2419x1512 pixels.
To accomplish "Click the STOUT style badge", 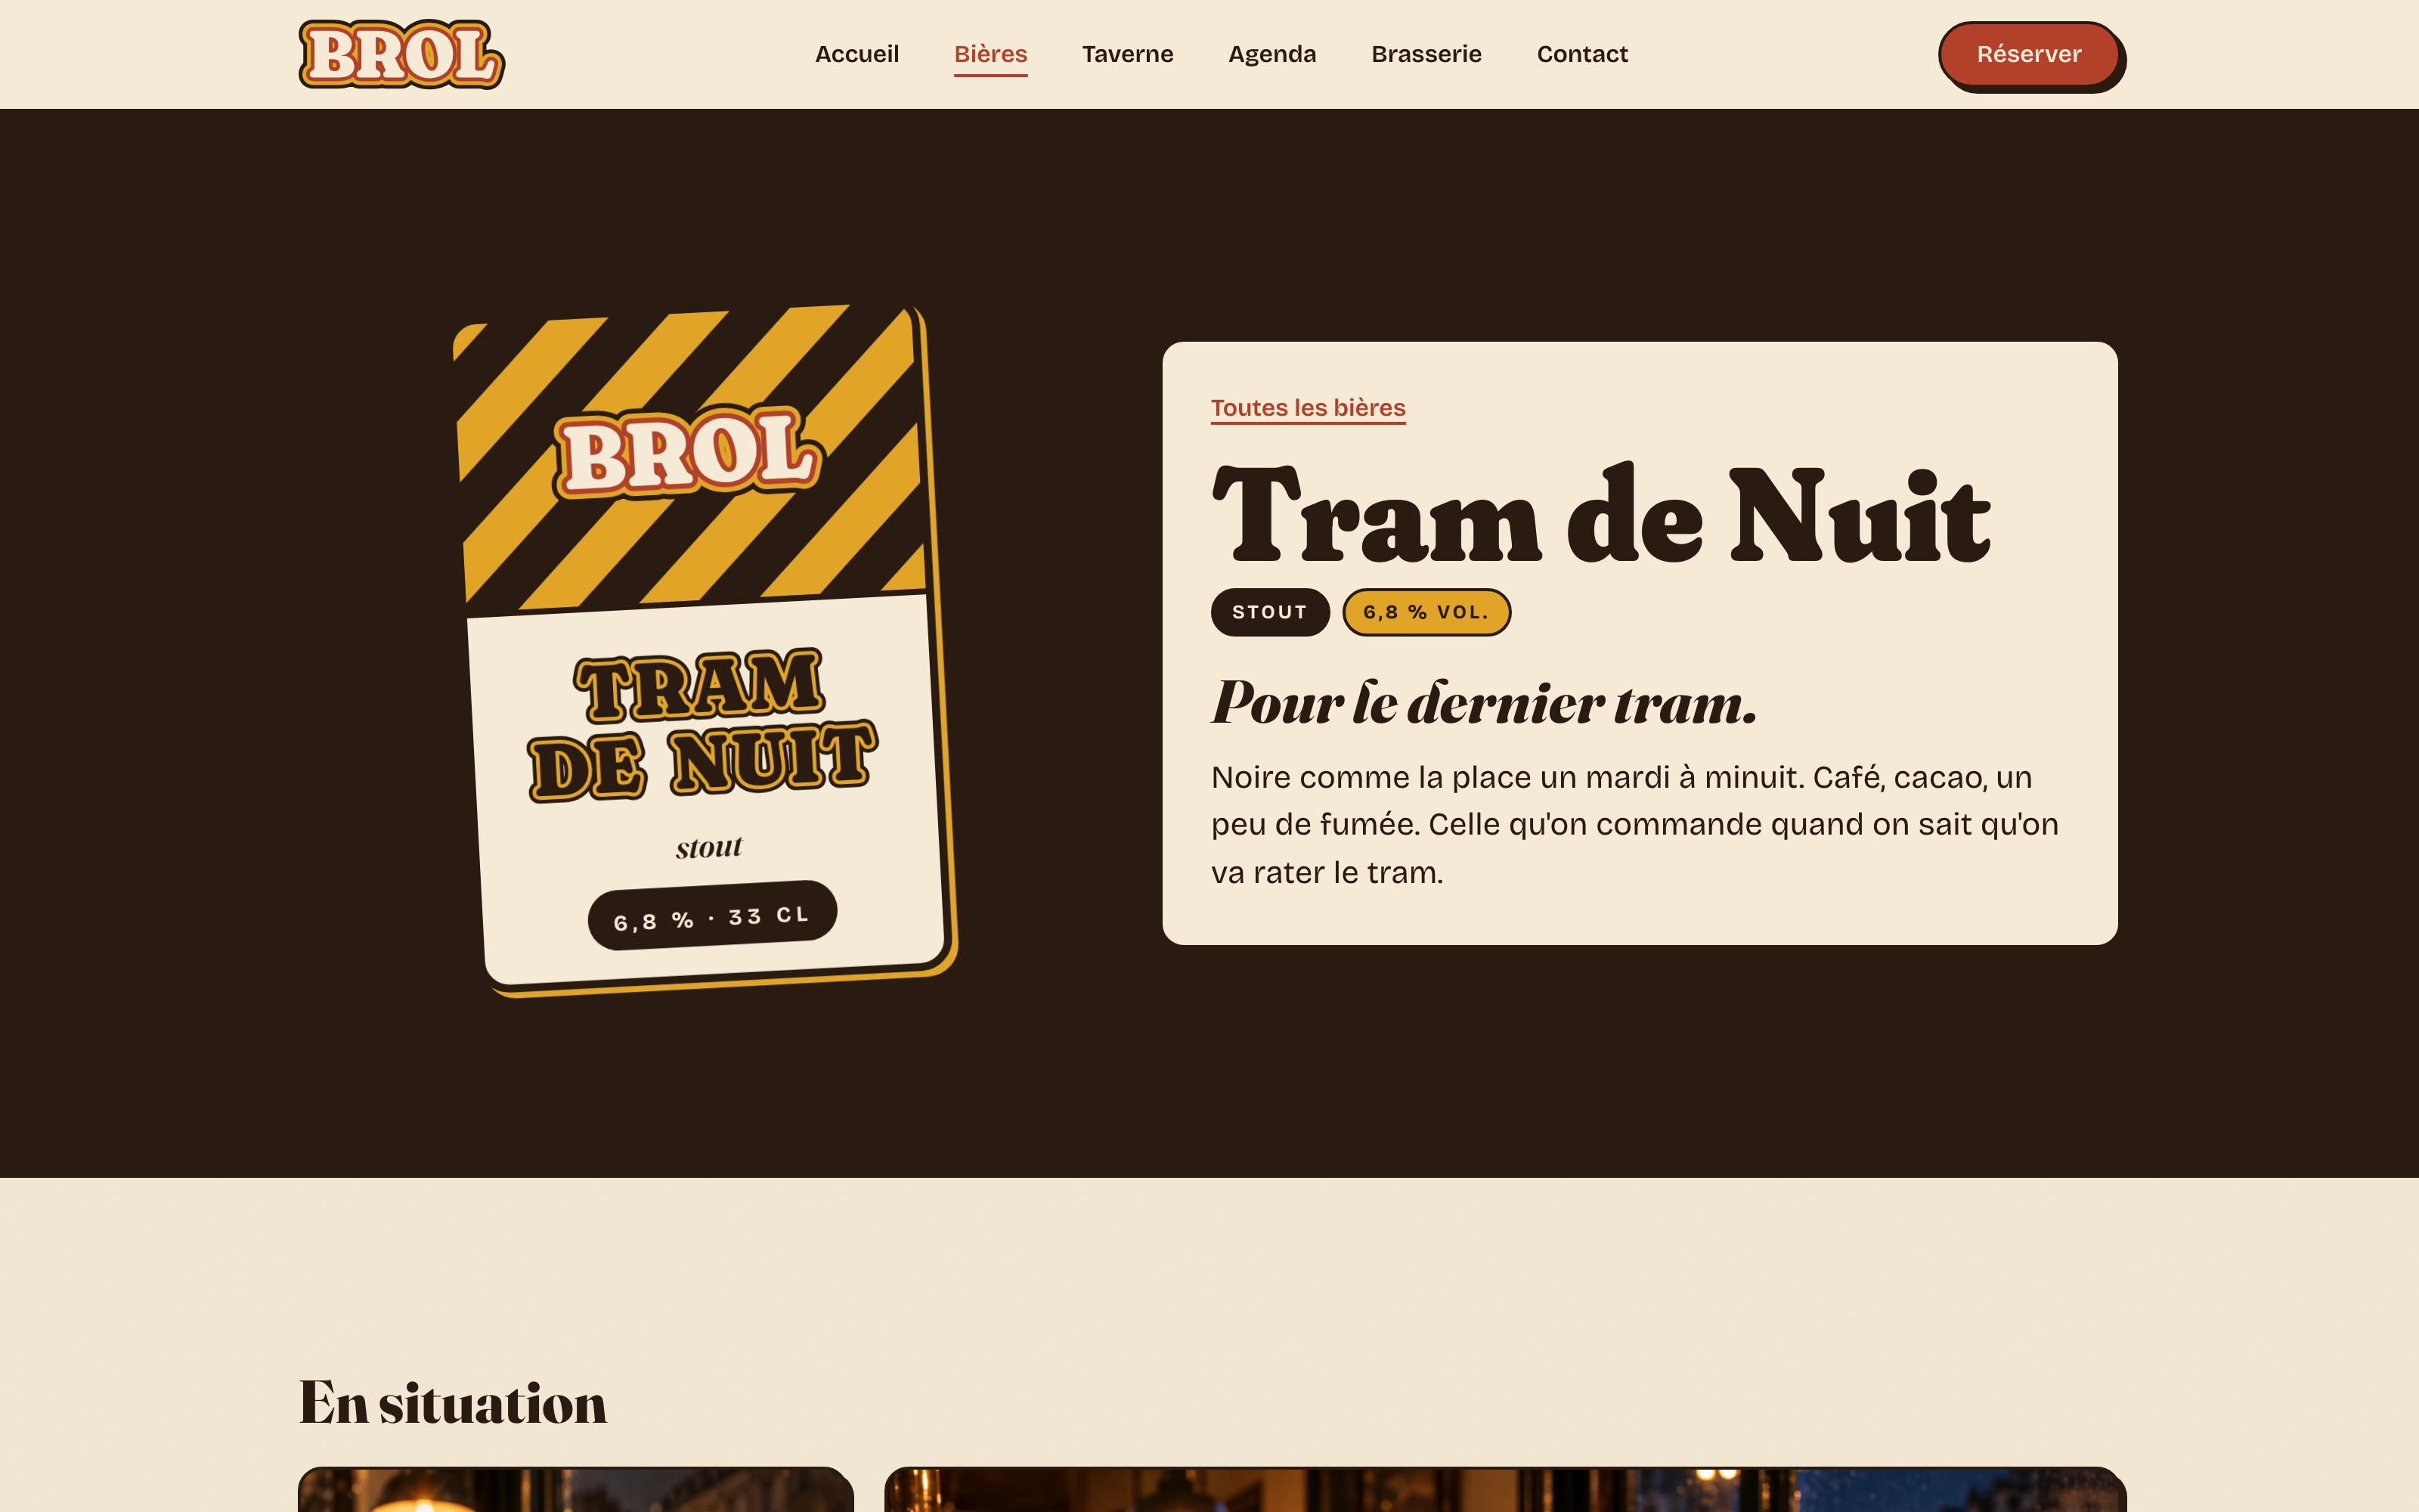I will tap(1269, 612).
